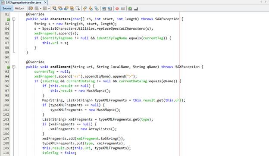269x156 pixels.
Task: Shift the line right with toolbar icon
Action: [110, 8]
